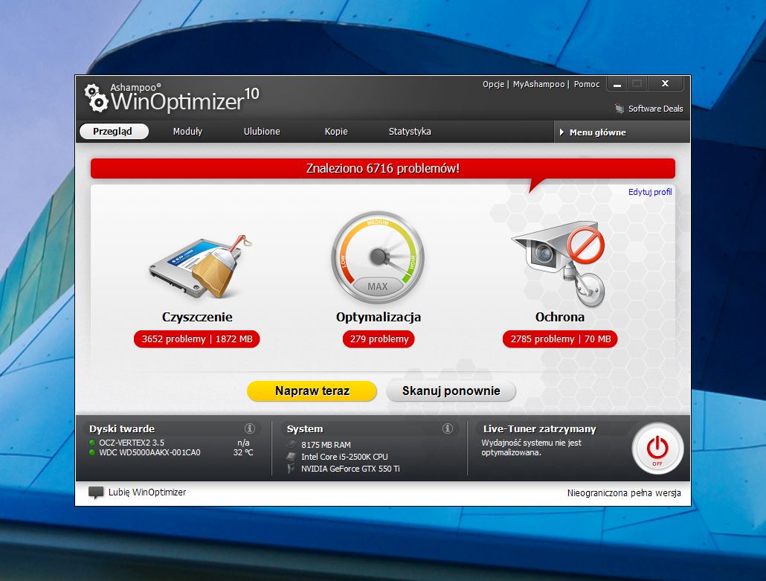Select the WDC WD5000AAKX-001CA0 drive entry
The image size is (766, 581).
pos(150,452)
